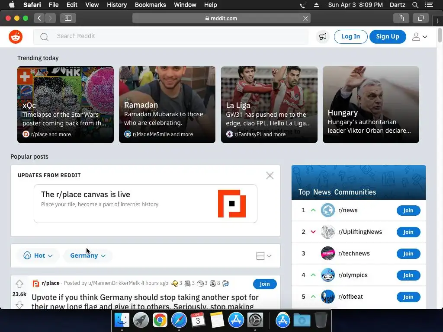Click the r/news globe avatar
The image size is (443, 332).
pos(328,211)
